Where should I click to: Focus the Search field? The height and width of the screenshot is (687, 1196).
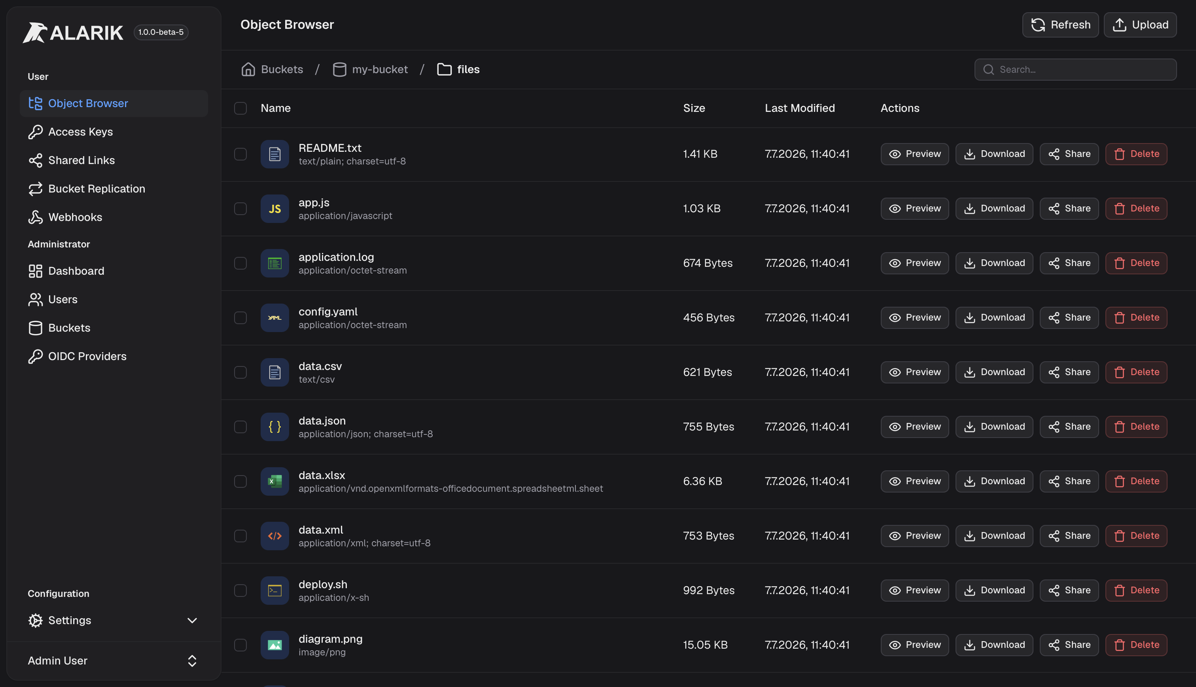tap(1075, 69)
